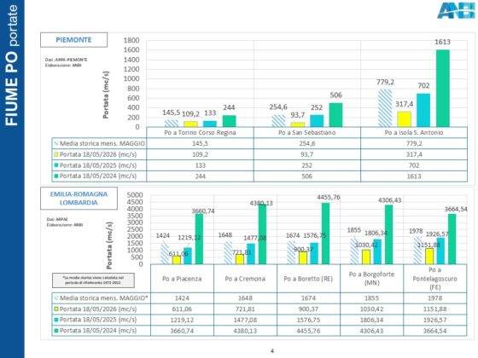The height and width of the screenshot is (358, 478).
Task: Click the yellow 611,06 bar at Piacenza
Action: point(177,260)
